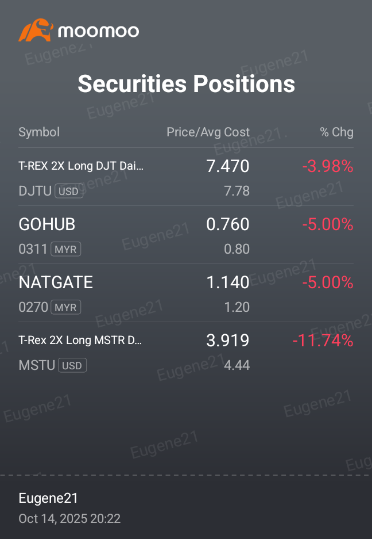Click the -11.74% change for MSTU
This screenshot has height=539, width=372.
tap(323, 341)
